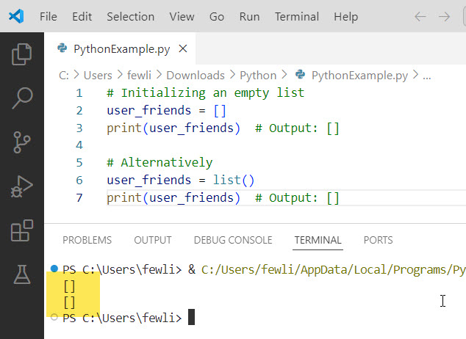Open the Source Control view
Image resolution: width=466 pixels, height=339 pixels.
[x=22, y=142]
